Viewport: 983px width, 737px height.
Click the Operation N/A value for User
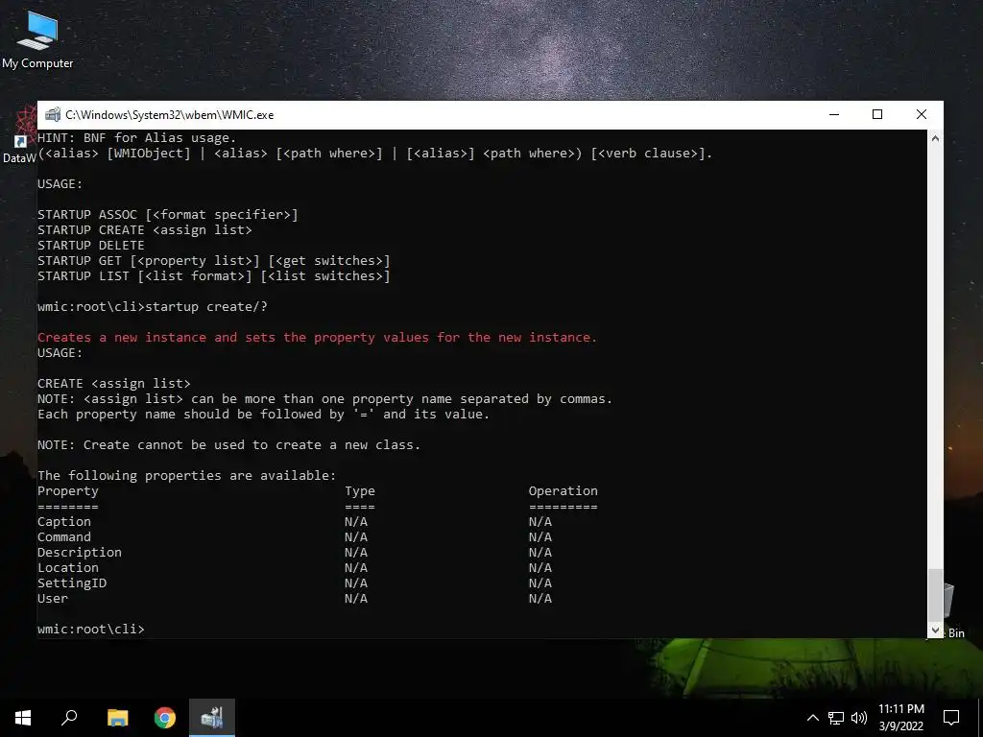pos(539,599)
